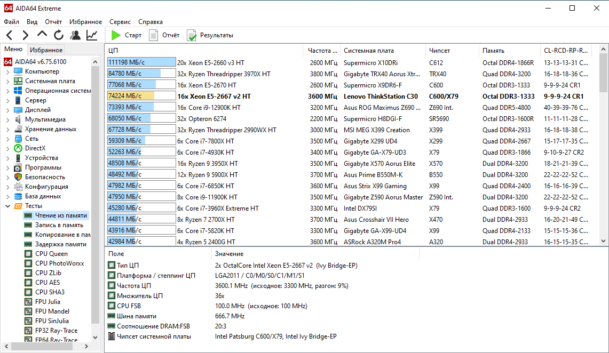Expand the Сервер tree node
The image size is (609, 353).
8,100
